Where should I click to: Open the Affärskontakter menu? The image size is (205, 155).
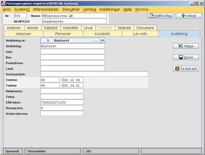46,10
